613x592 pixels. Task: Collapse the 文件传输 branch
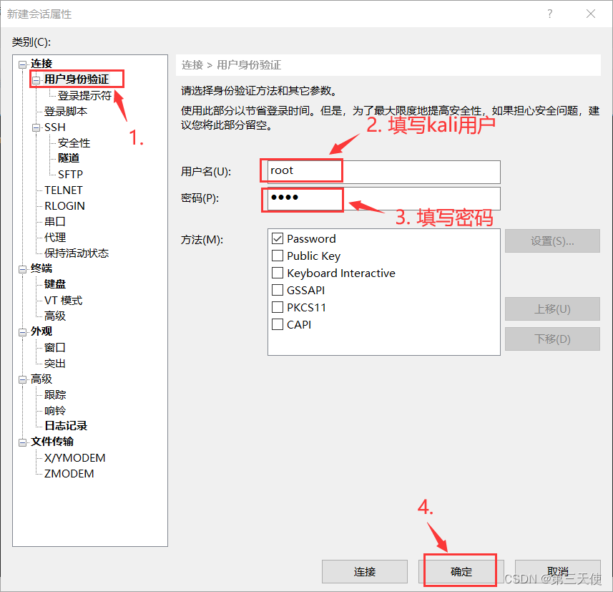[22, 442]
